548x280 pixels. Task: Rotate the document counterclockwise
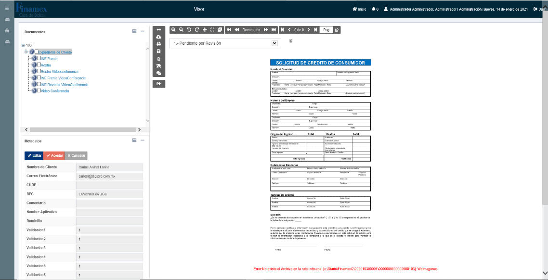click(x=189, y=30)
